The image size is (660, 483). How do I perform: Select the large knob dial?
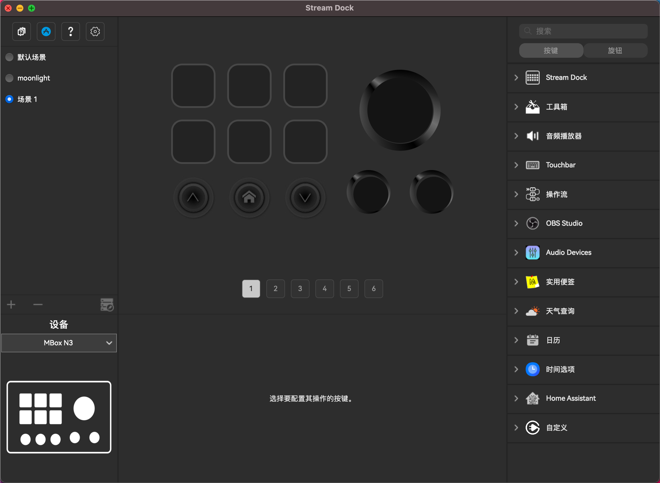pos(400,110)
